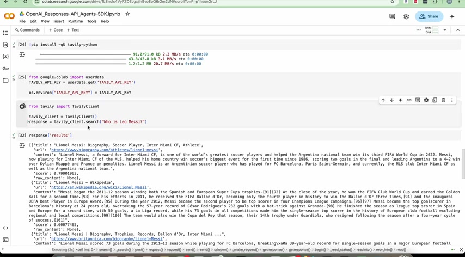The width and height of the screenshot is (465, 257).
Task: Open the Runtime menu
Action: point(76,21)
